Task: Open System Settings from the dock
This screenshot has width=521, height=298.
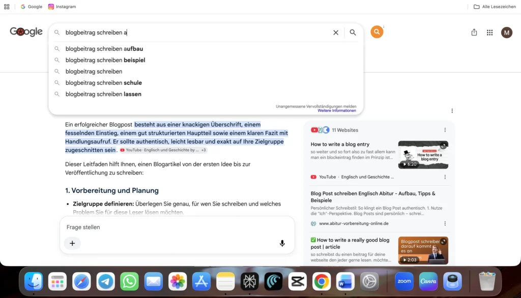Action: [x=369, y=281]
